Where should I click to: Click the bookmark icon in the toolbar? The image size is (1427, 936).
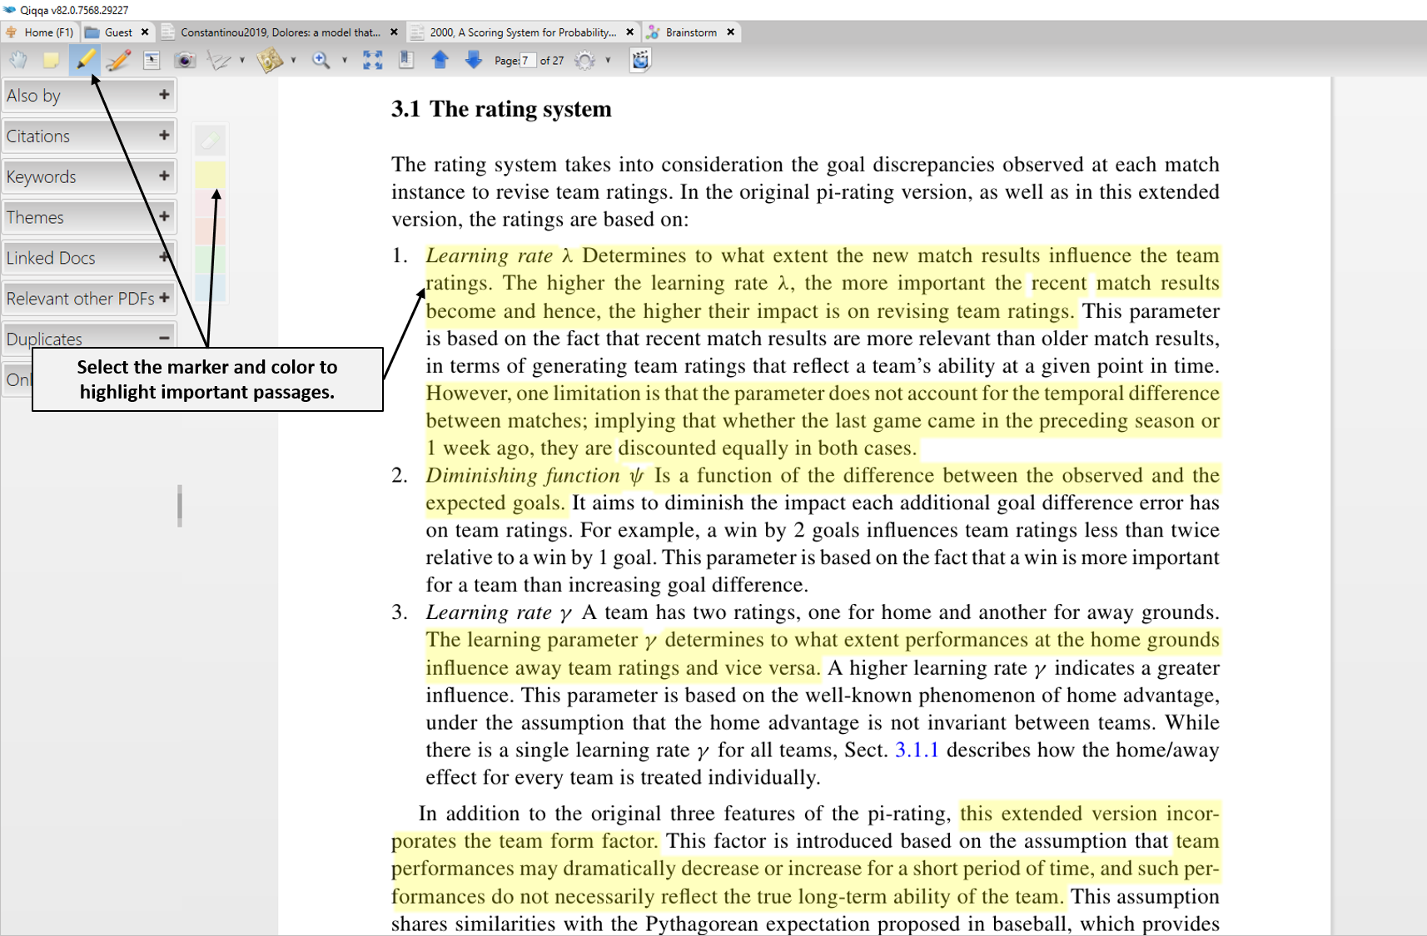click(407, 60)
